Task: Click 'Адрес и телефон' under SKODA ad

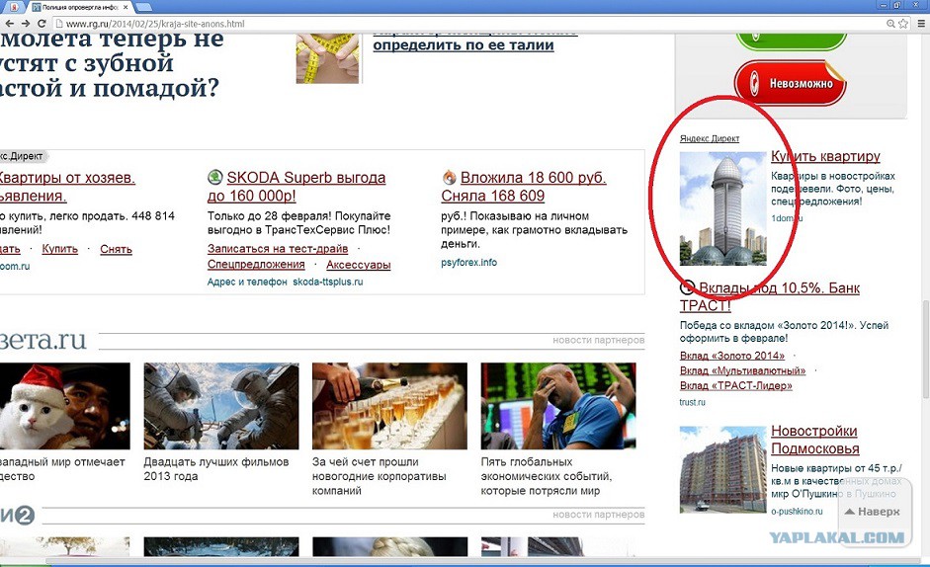Action: (x=247, y=282)
